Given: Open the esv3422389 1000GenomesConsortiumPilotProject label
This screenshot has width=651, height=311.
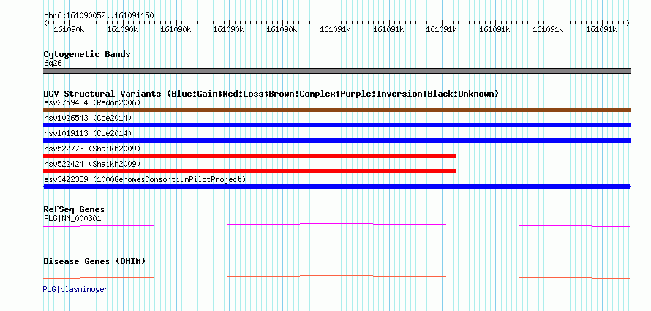Looking at the screenshot, I should click(x=145, y=179).
